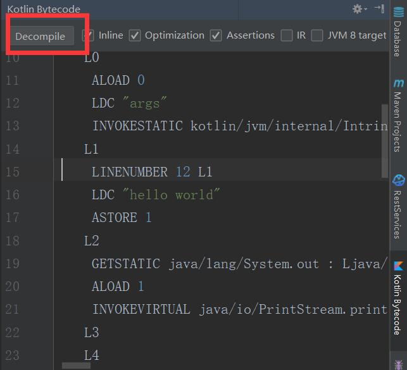
Task: Disable the Assertions checkbox
Action: coord(216,35)
